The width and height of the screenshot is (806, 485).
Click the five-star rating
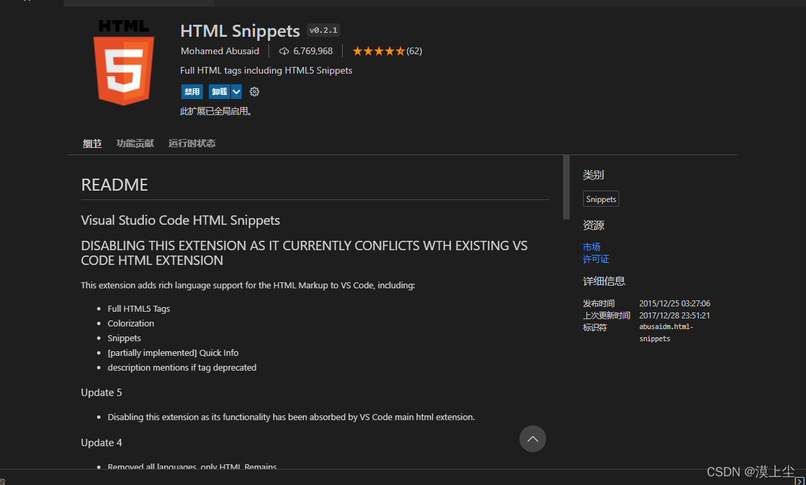[378, 51]
